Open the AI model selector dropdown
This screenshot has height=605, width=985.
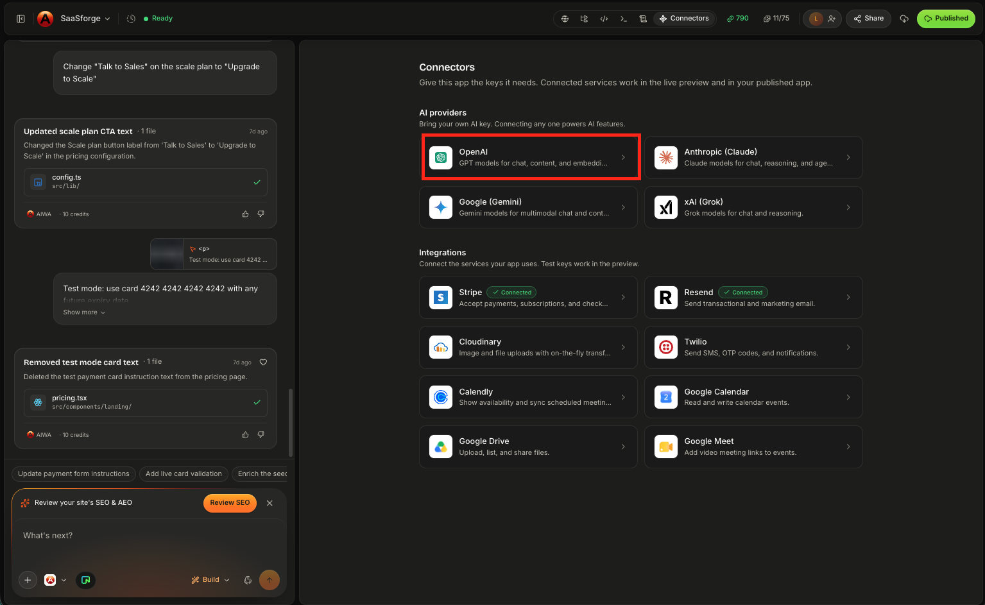[x=55, y=580]
